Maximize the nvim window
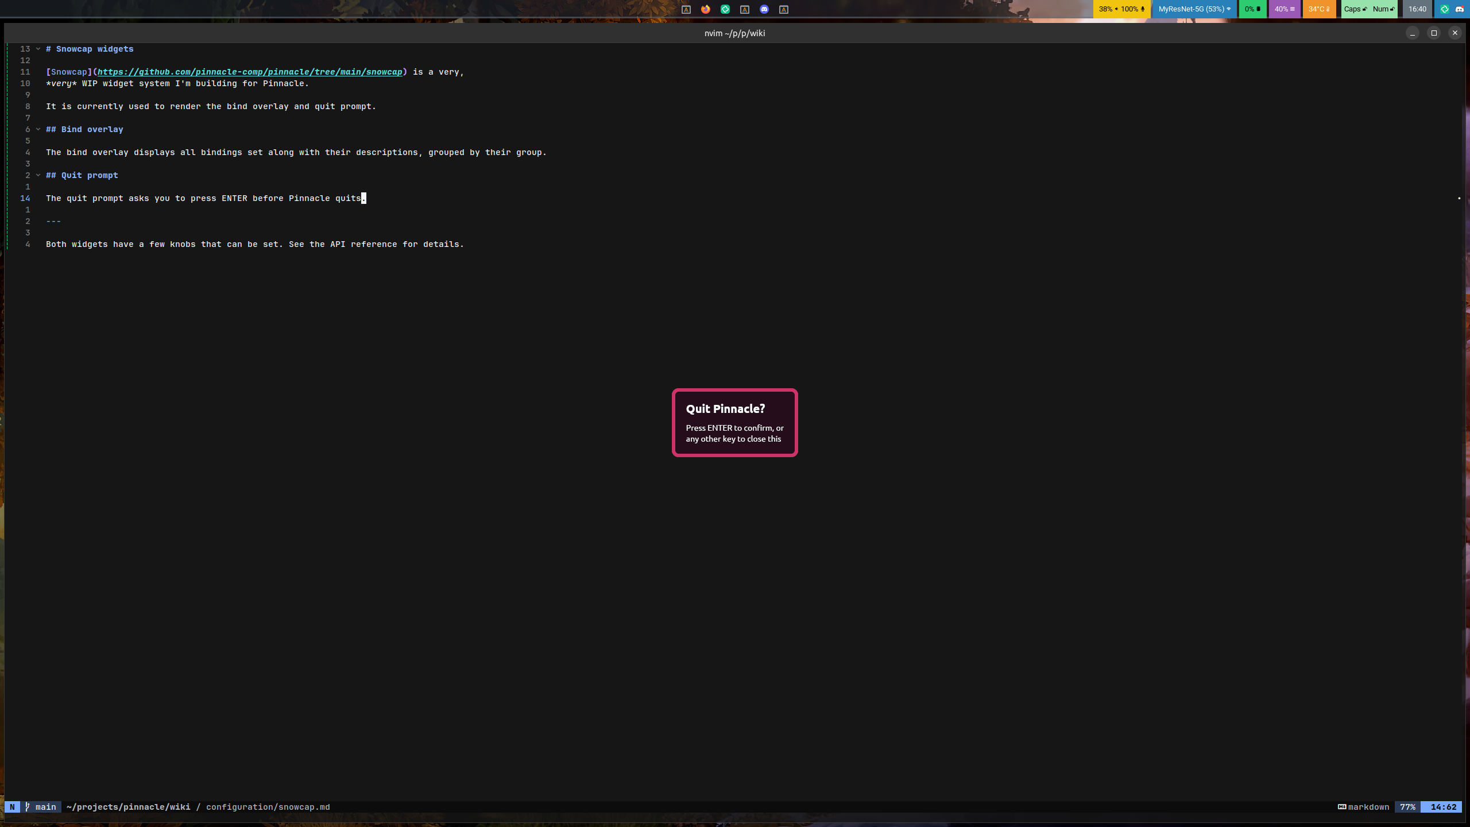1470x827 pixels. click(x=1434, y=33)
